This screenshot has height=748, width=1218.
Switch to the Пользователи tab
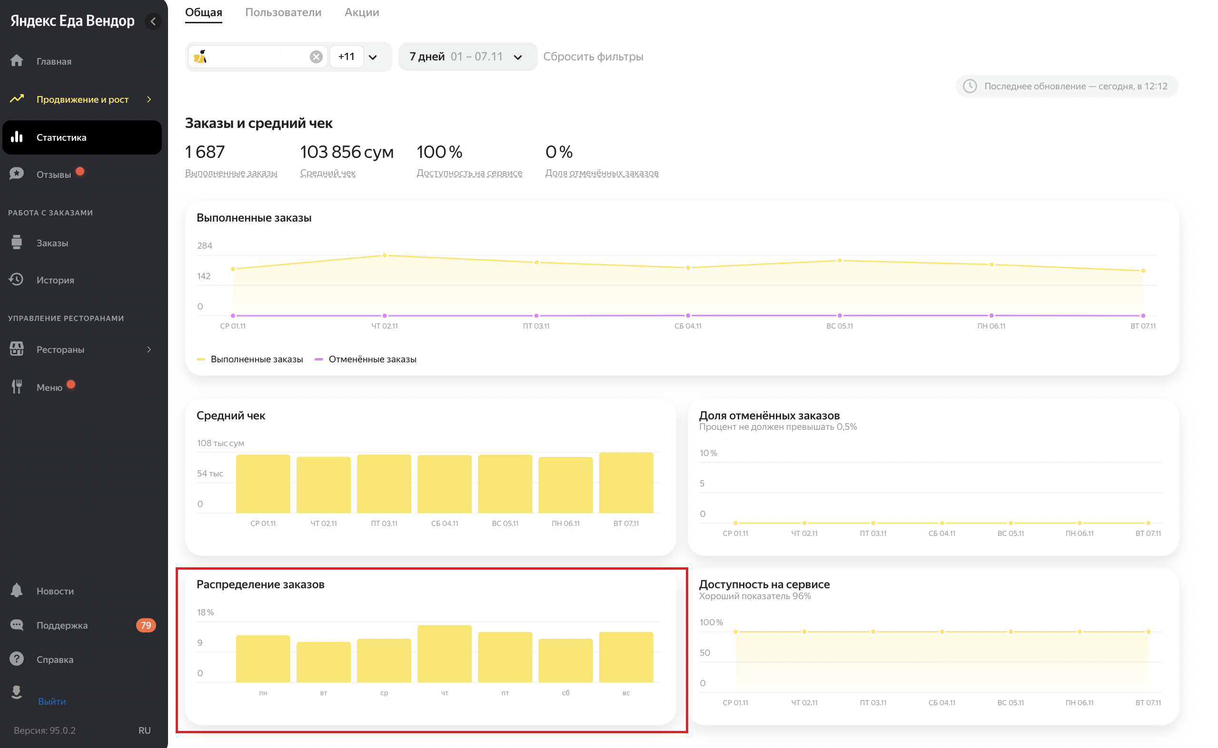pyautogui.click(x=283, y=12)
